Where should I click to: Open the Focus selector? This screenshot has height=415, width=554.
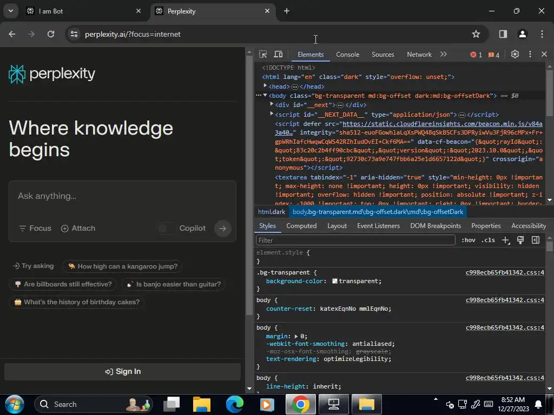tap(35, 229)
